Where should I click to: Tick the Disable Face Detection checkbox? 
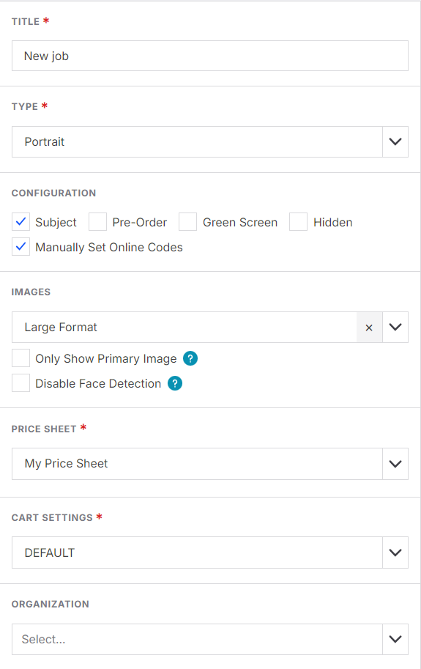[21, 382]
